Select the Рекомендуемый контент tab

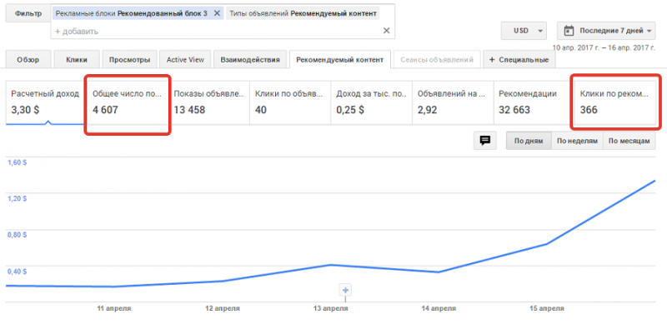340,60
